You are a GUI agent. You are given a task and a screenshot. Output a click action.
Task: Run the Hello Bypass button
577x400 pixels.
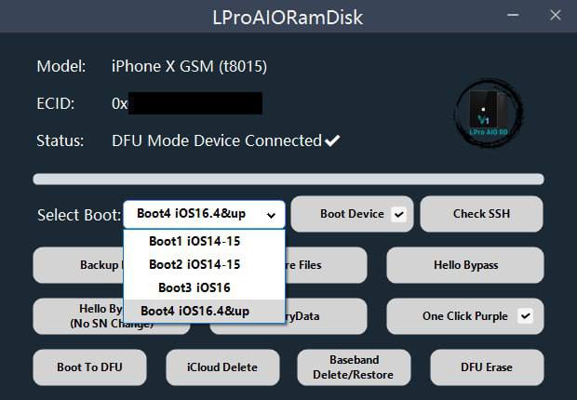click(465, 265)
